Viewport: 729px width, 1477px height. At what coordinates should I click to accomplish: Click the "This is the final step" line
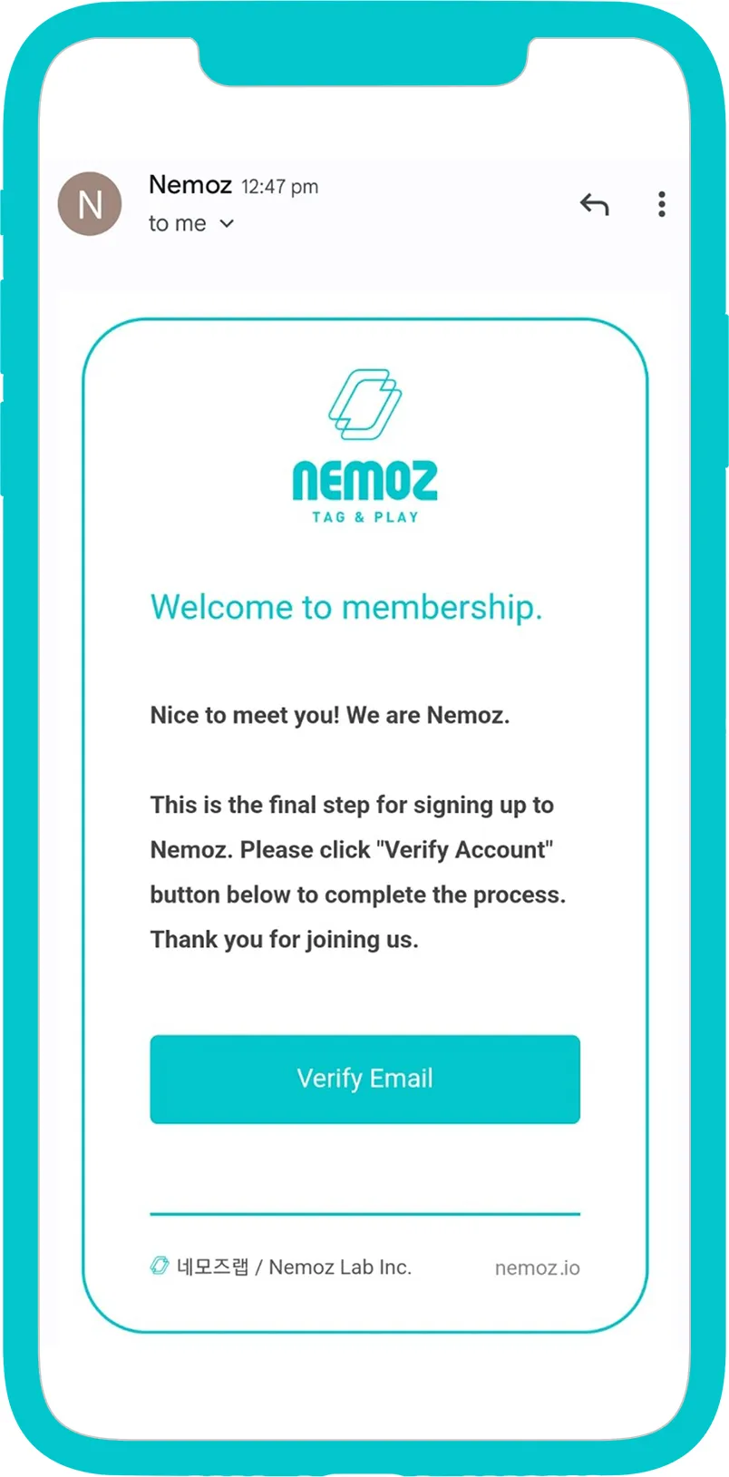(x=352, y=805)
